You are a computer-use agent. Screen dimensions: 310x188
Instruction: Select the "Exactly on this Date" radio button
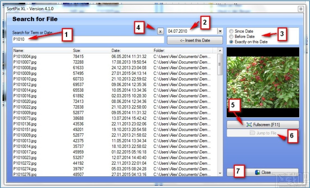tap(231, 41)
